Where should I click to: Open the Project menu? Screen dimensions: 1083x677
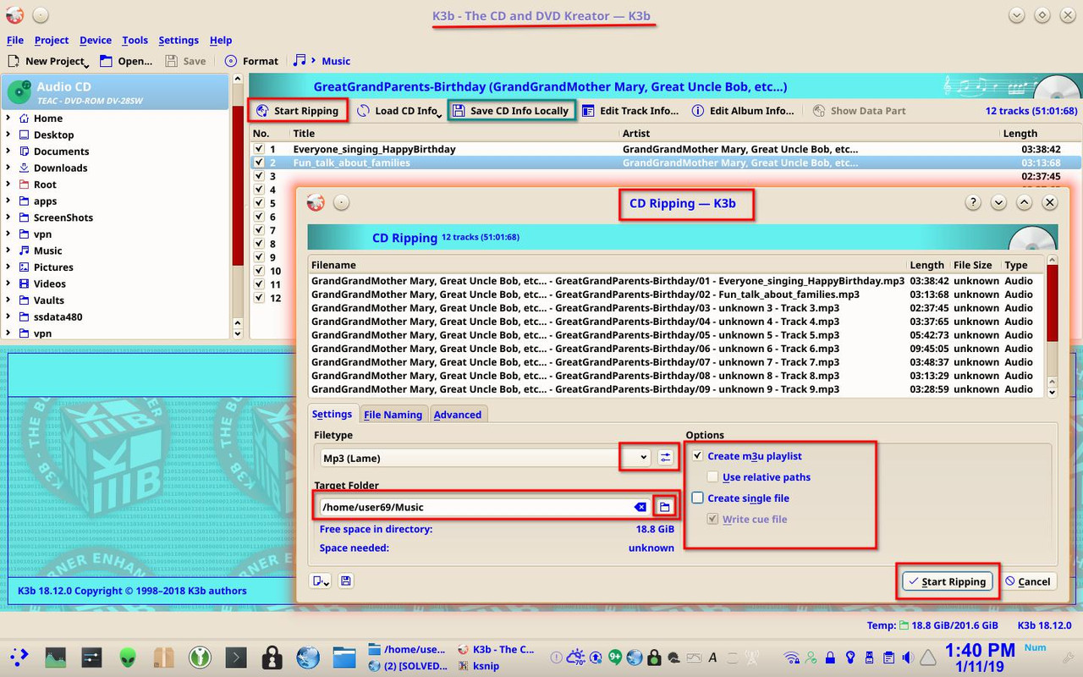[52, 40]
